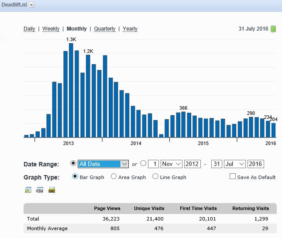Viewport: 282px width, 238px height.
Task: Focus the end year field 2016
Action: [x=255, y=164]
